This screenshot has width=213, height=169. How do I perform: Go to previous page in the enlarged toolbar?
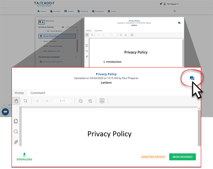[x=37, y=101]
